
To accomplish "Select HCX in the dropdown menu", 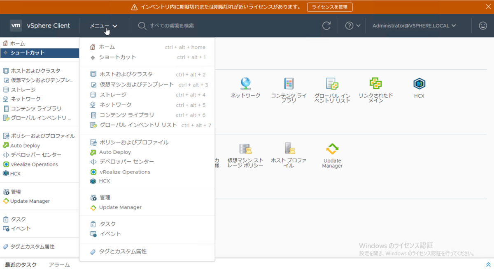I will 147,181.
